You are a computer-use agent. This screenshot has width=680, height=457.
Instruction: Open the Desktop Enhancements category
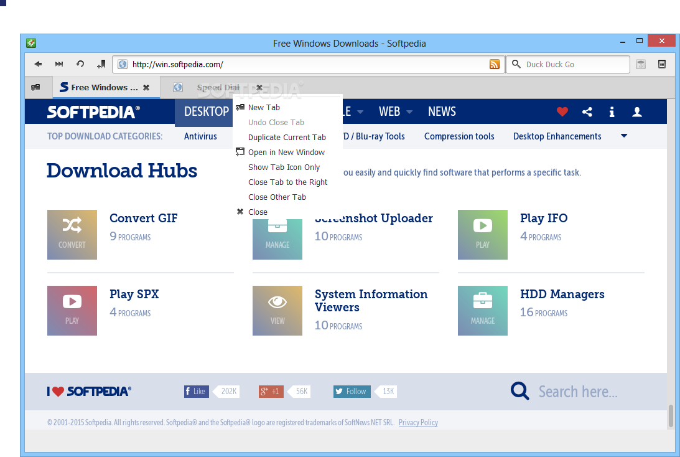pos(557,136)
